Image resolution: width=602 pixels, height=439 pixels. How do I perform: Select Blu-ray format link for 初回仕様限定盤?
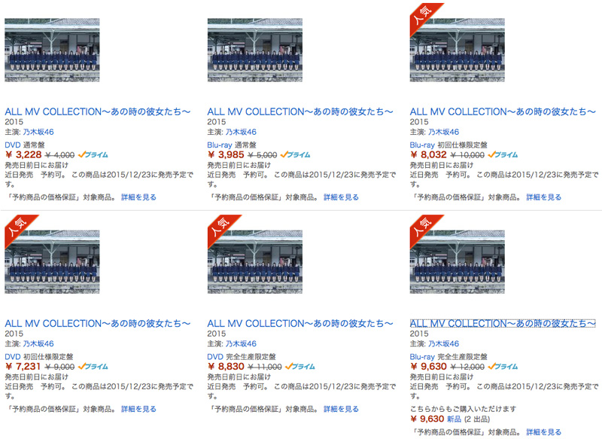tap(422, 145)
